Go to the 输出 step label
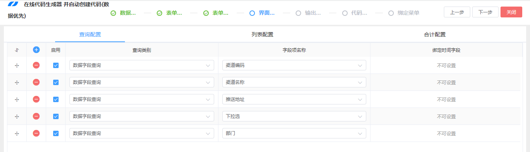This screenshot has width=530, height=152. [x=313, y=13]
